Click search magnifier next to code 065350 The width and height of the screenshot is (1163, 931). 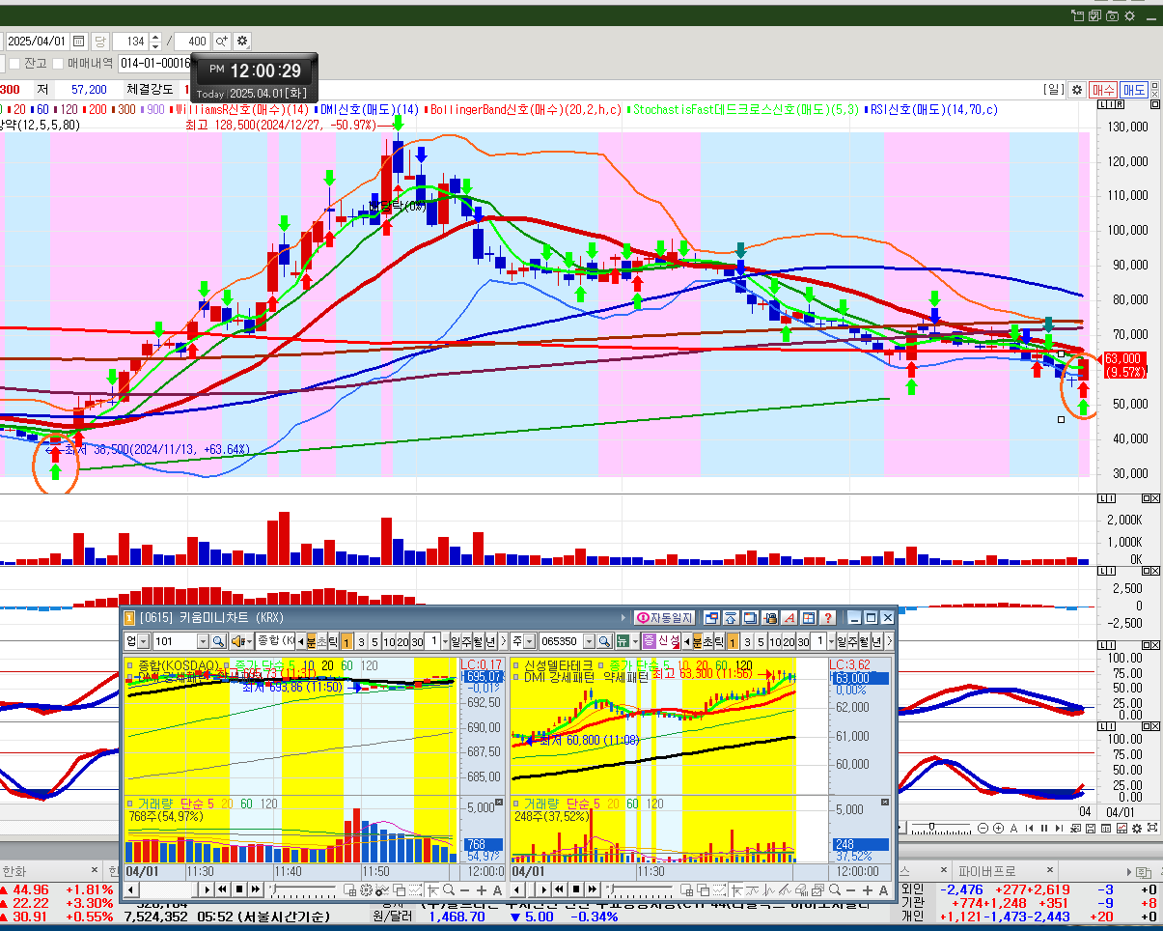604,641
